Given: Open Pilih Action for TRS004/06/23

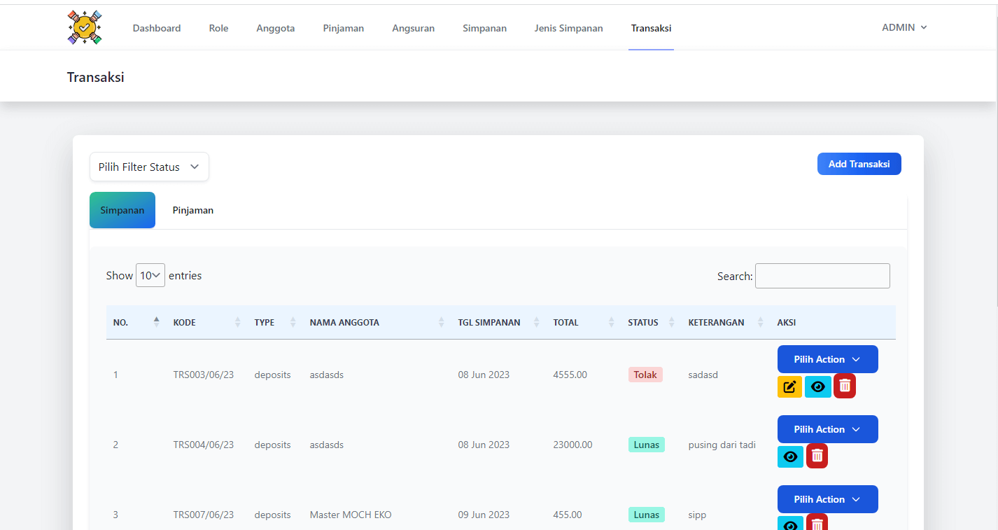Looking at the screenshot, I should click(827, 429).
